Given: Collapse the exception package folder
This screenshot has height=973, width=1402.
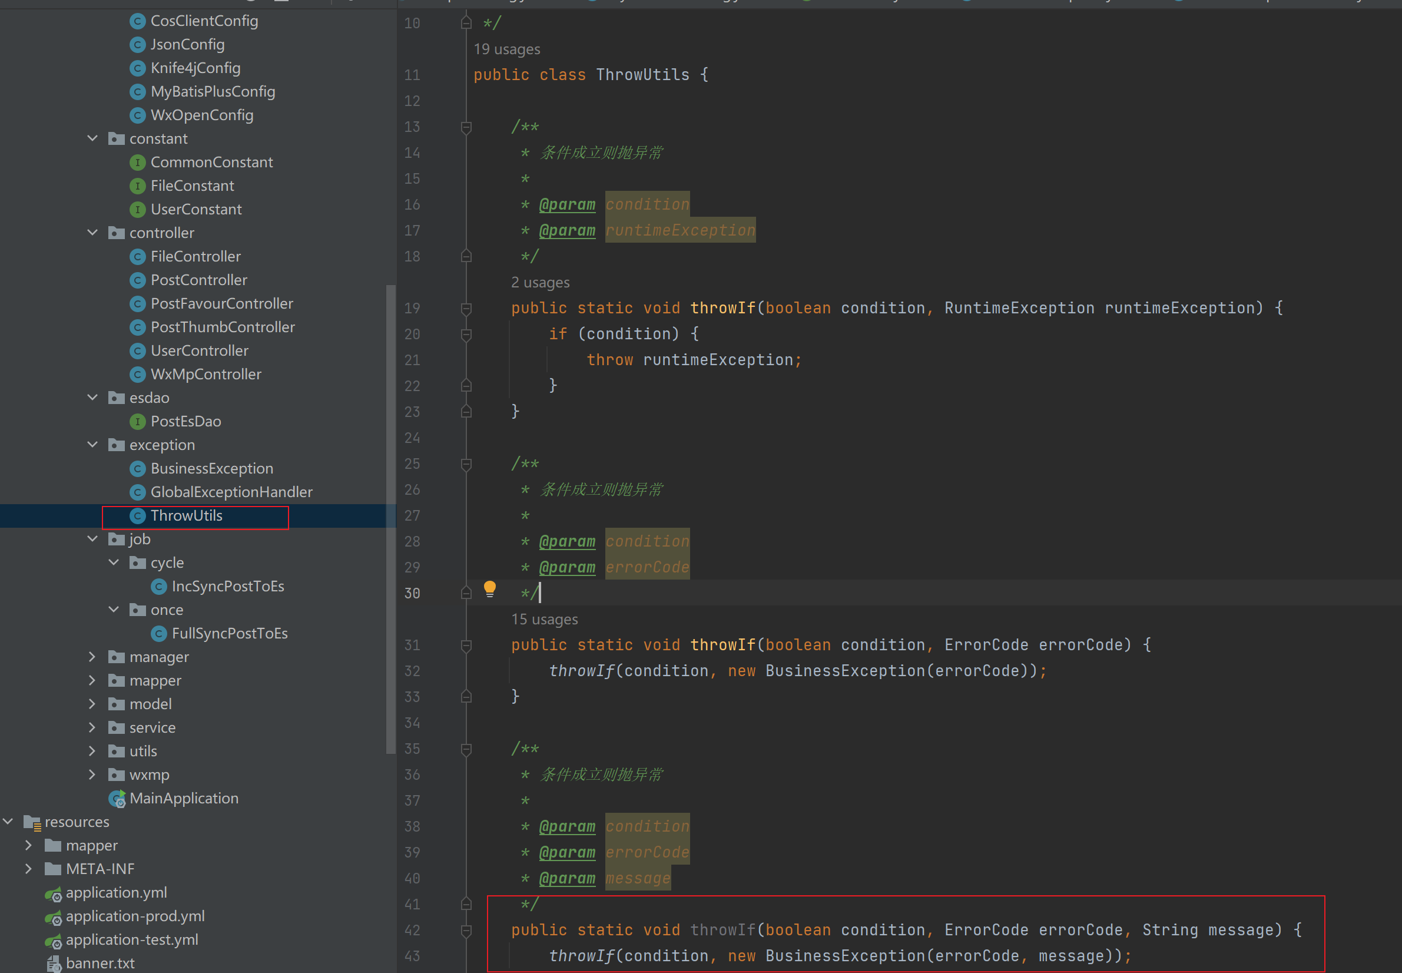Looking at the screenshot, I should click(x=92, y=445).
